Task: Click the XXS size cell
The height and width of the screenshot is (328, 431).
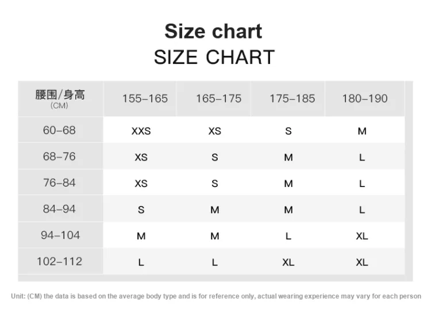Action: coord(141,131)
